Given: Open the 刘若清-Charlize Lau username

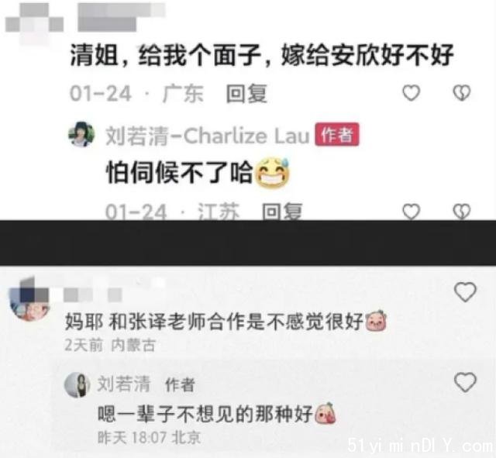Looking at the screenshot, I should pyautogui.click(x=208, y=136).
